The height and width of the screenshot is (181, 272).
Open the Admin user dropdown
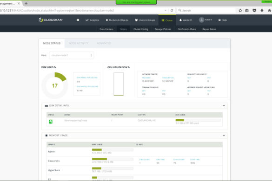[206, 20]
